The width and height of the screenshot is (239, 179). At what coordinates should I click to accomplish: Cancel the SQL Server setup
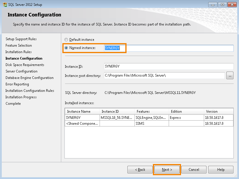click(194, 169)
